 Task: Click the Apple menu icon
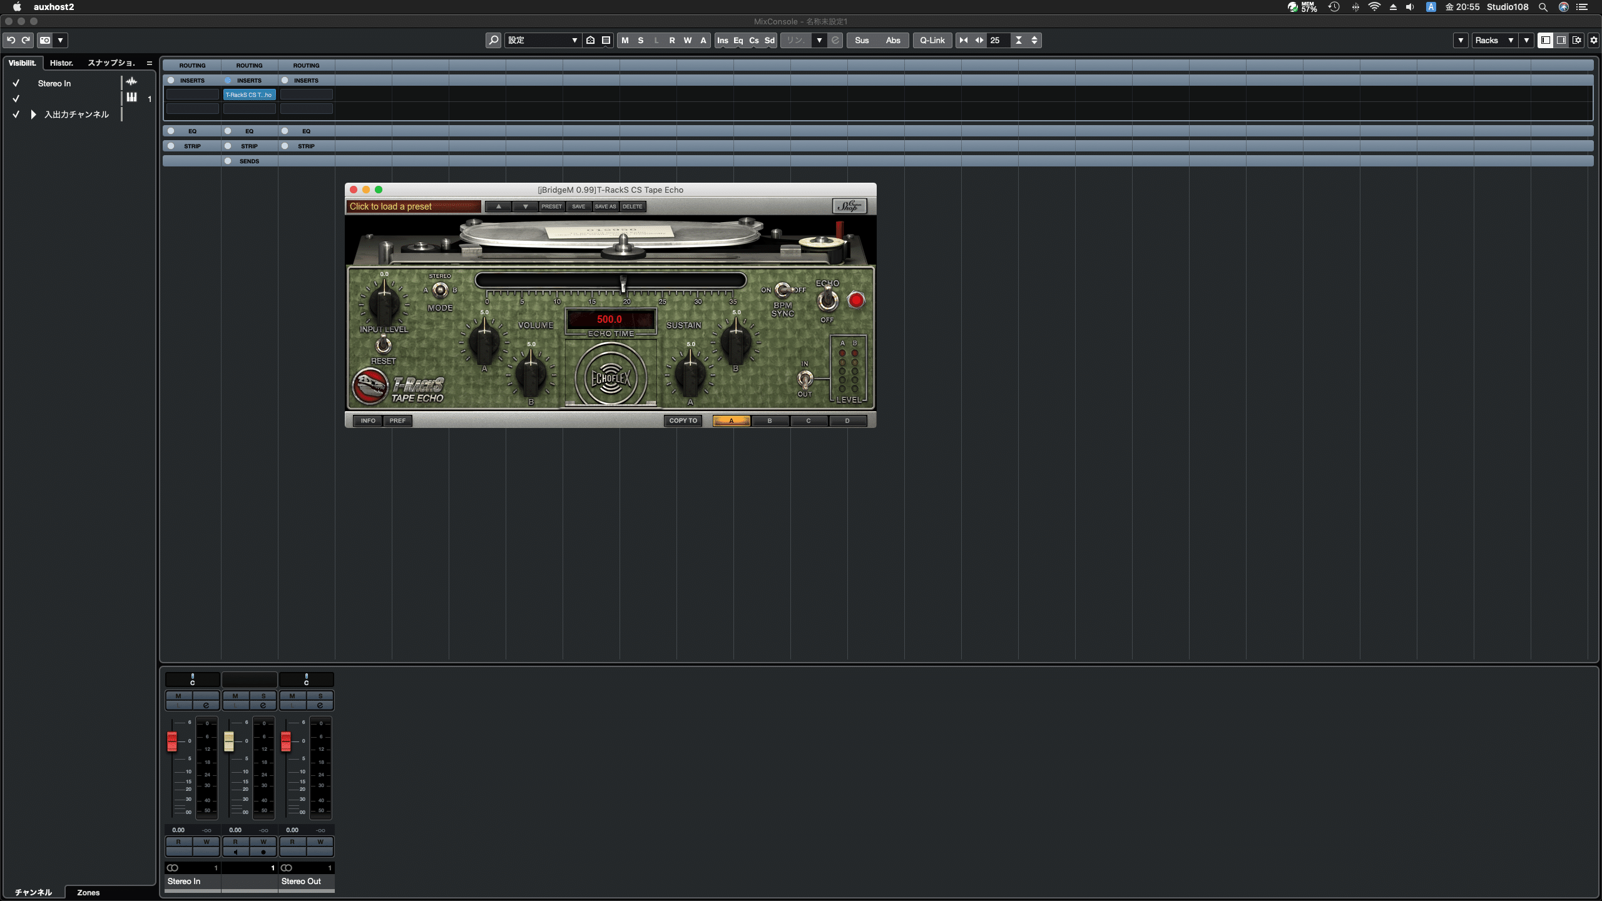click(x=18, y=8)
